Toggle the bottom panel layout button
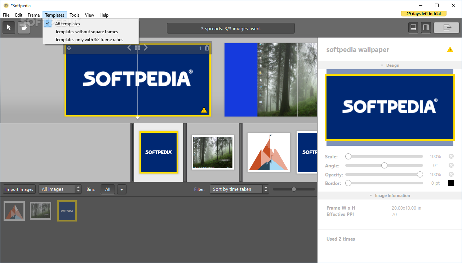The height and width of the screenshot is (263, 462). (413, 27)
